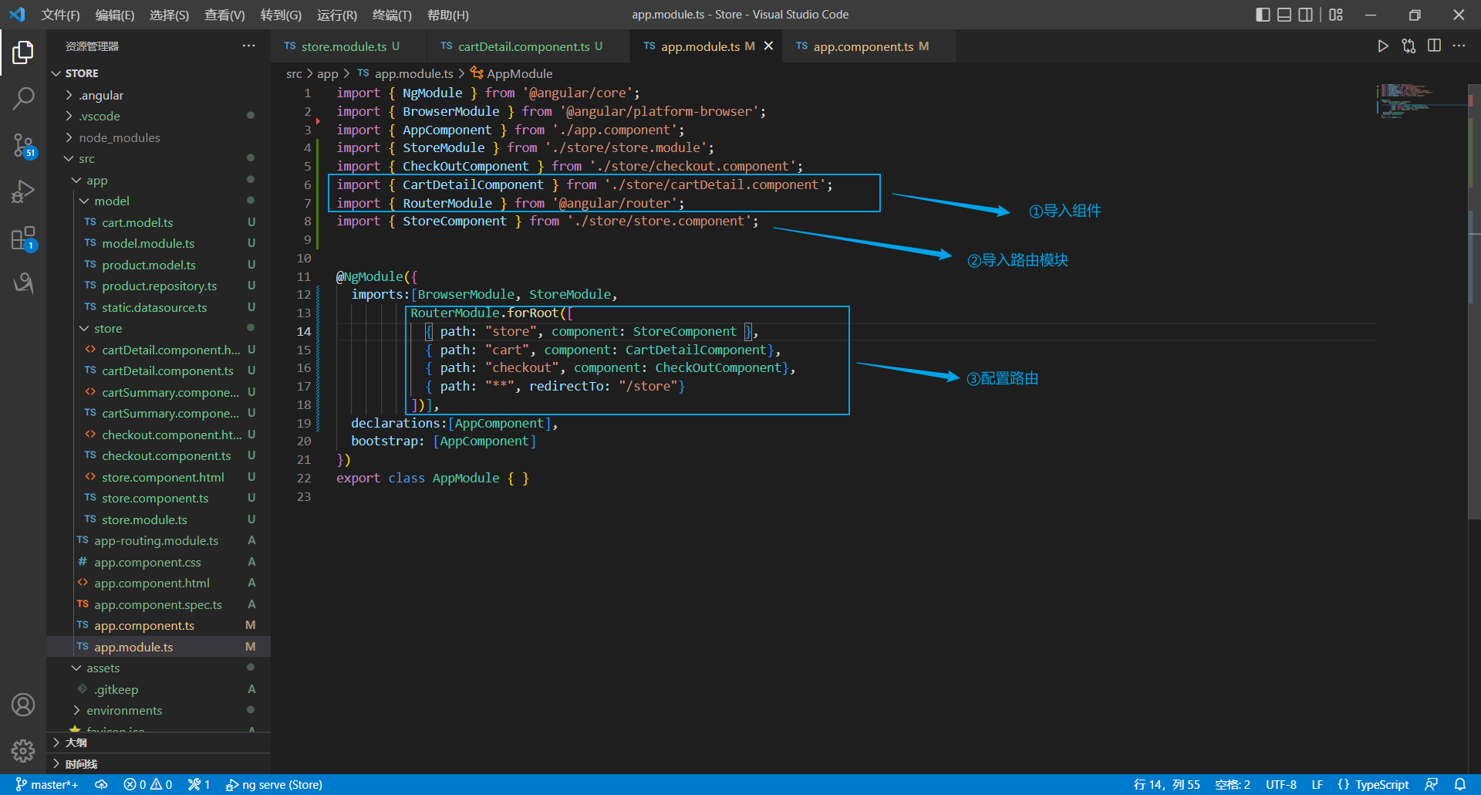Expand the environments folder
This screenshot has height=795, width=1481.
pos(123,710)
